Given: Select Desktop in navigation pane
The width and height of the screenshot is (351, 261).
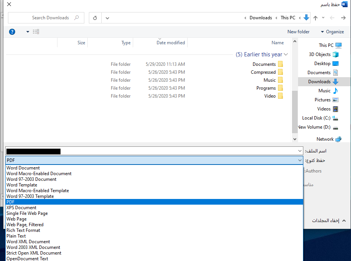Looking at the screenshot, I should tap(326, 64).
